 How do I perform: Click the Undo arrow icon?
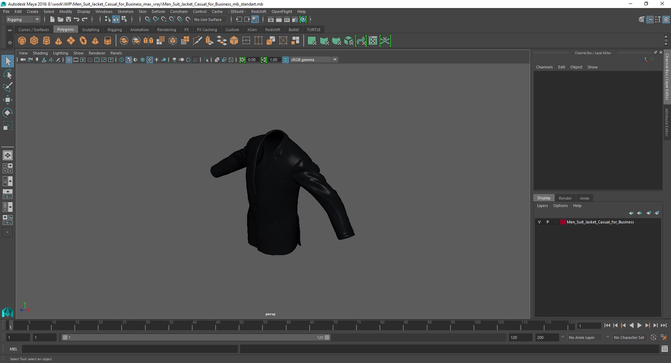click(x=77, y=20)
